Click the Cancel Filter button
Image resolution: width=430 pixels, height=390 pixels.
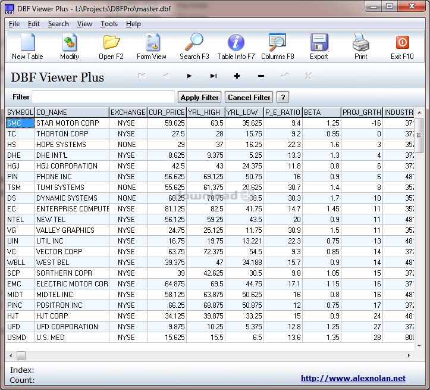(x=249, y=98)
